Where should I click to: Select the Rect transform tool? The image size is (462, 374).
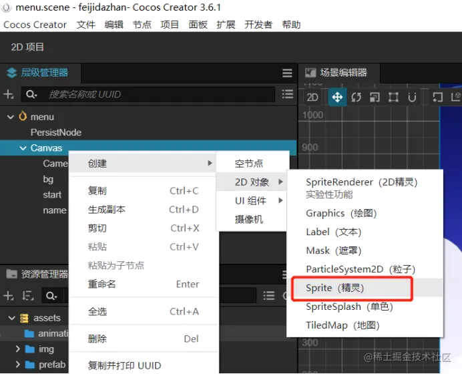pyautogui.click(x=393, y=97)
